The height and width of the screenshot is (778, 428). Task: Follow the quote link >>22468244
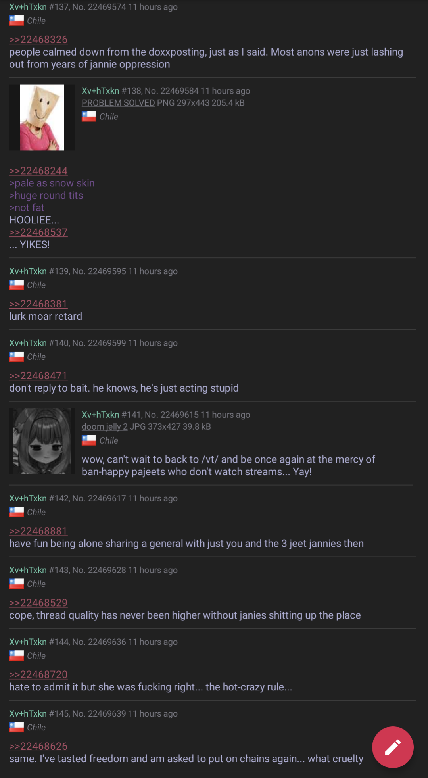pyautogui.click(x=38, y=171)
